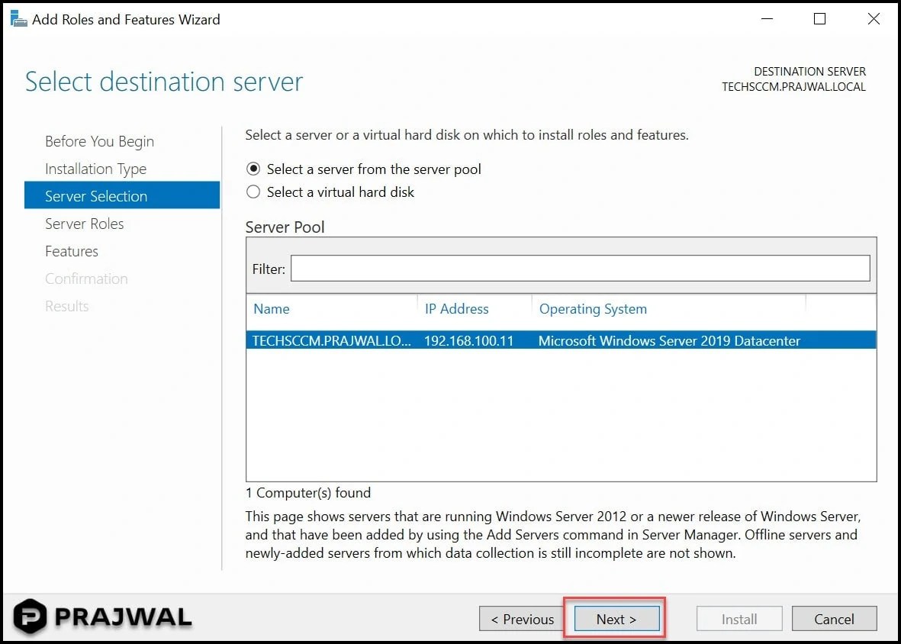Open the Installation Type step
This screenshot has width=901, height=644.
point(95,169)
